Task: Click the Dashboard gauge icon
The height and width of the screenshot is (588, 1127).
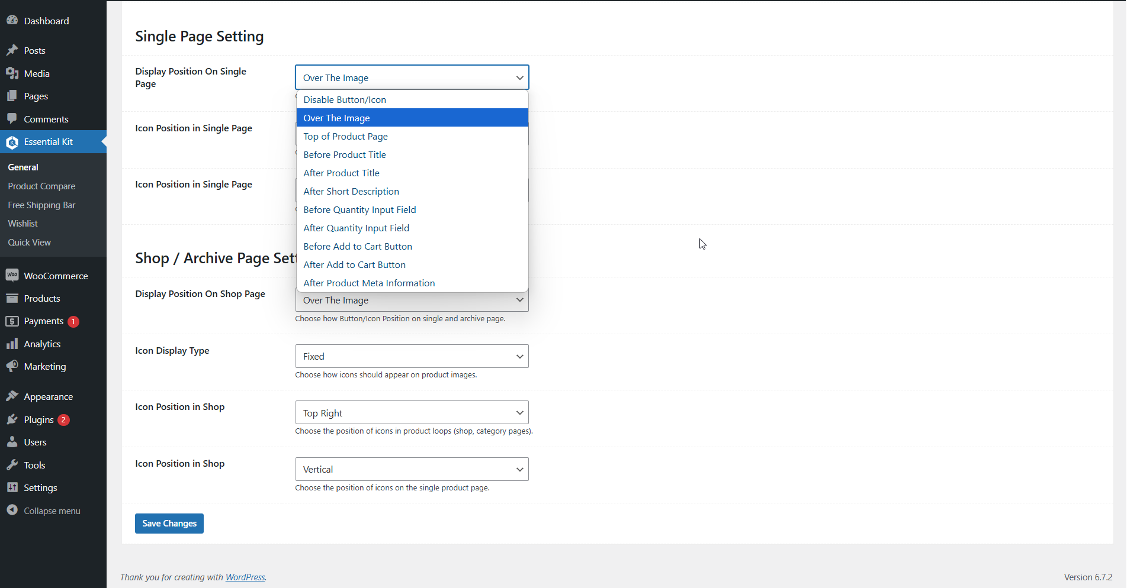Action: coord(12,20)
